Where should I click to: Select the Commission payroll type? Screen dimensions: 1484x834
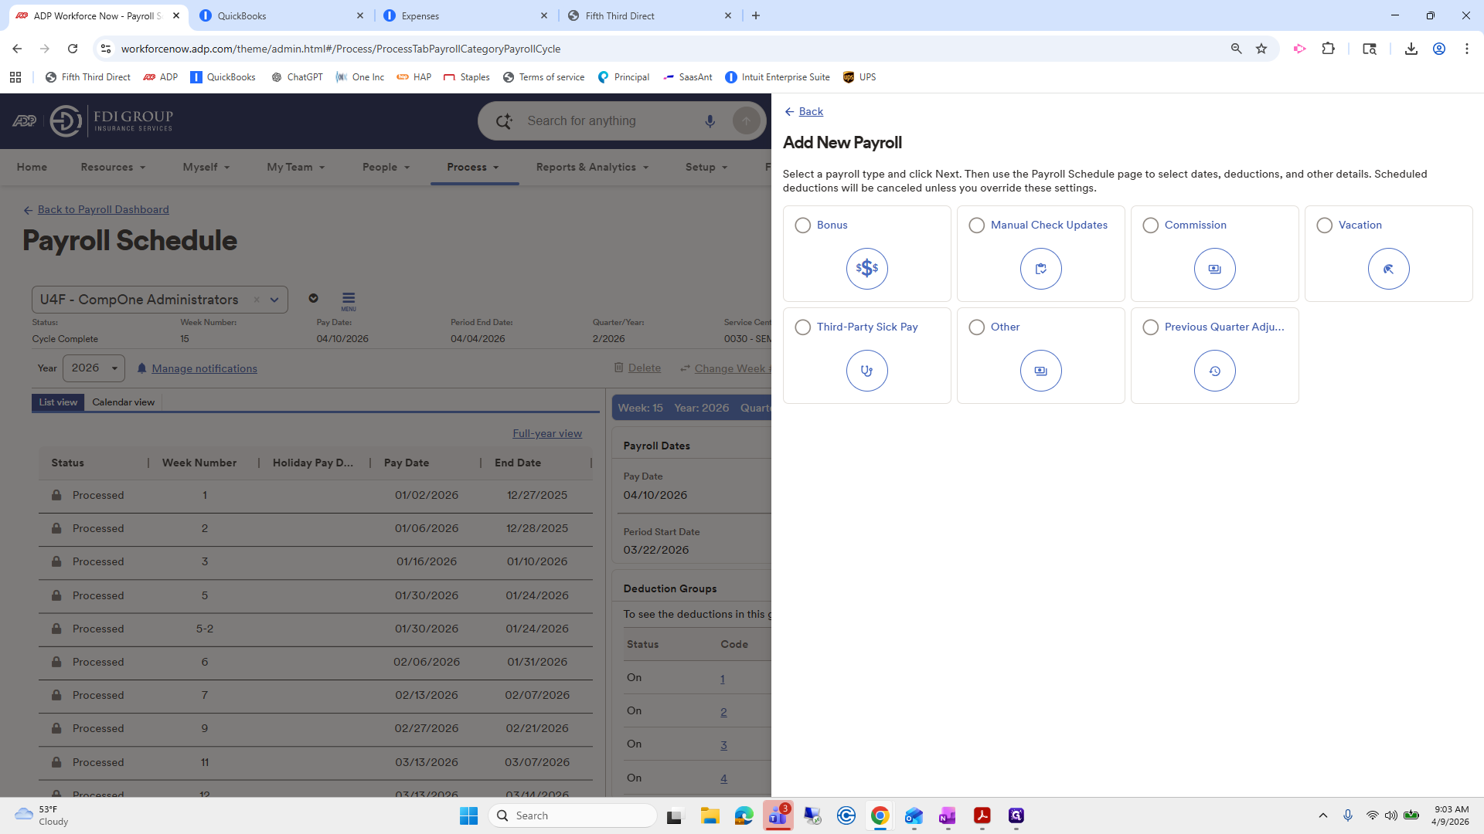pos(1150,225)
